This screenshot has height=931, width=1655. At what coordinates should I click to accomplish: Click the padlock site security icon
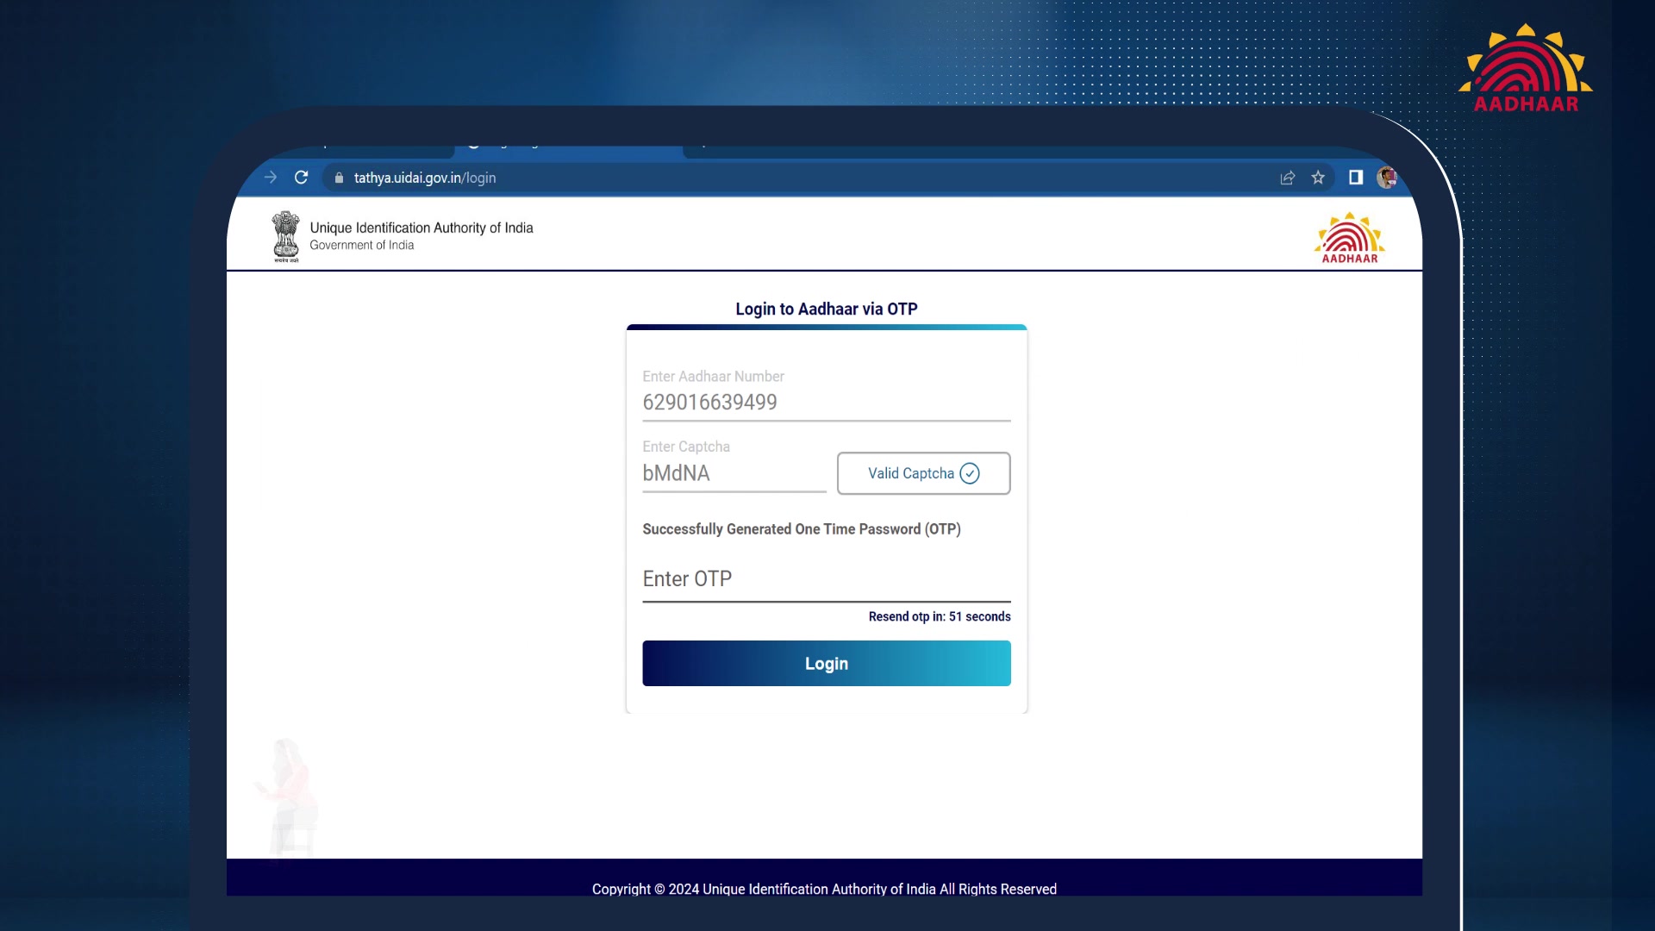point(339,178)
